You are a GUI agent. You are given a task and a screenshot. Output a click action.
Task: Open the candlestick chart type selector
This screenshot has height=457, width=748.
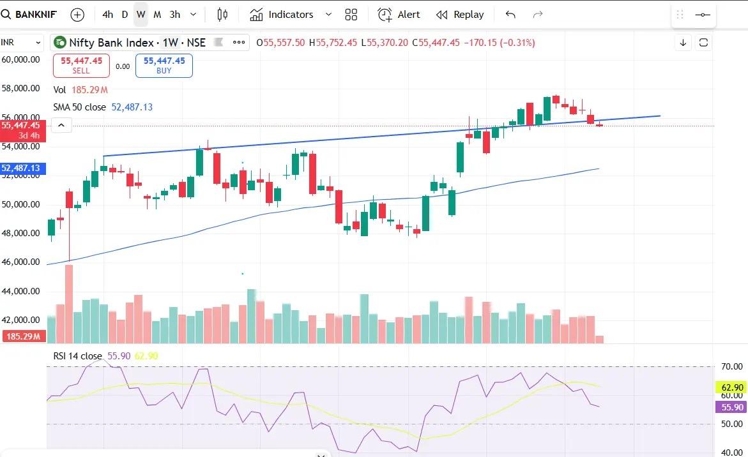tap(222, 14)
